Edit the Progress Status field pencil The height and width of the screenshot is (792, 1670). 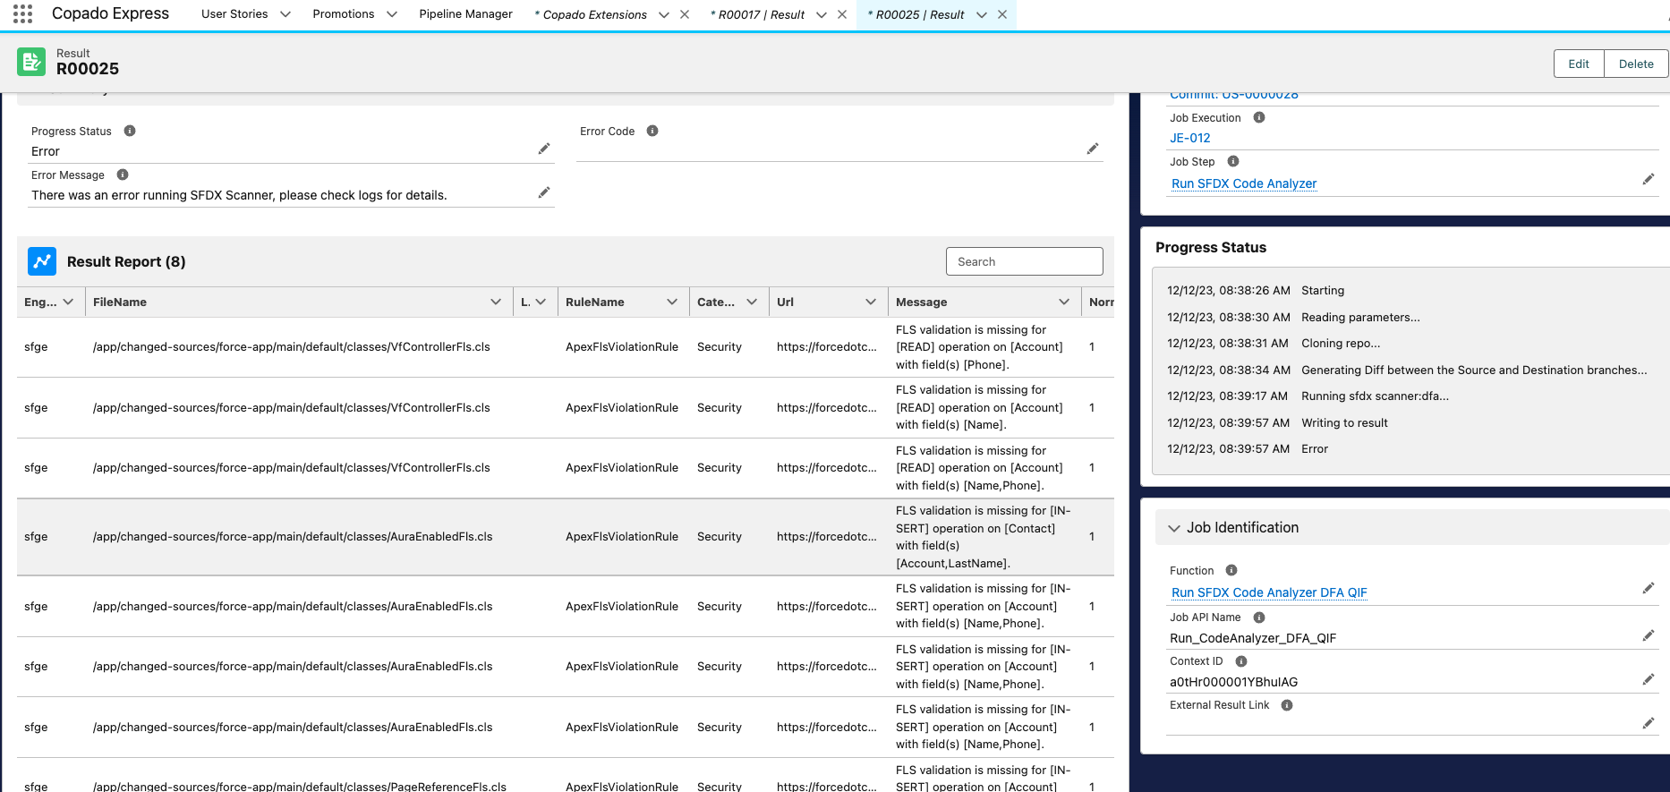pos(544,149)
